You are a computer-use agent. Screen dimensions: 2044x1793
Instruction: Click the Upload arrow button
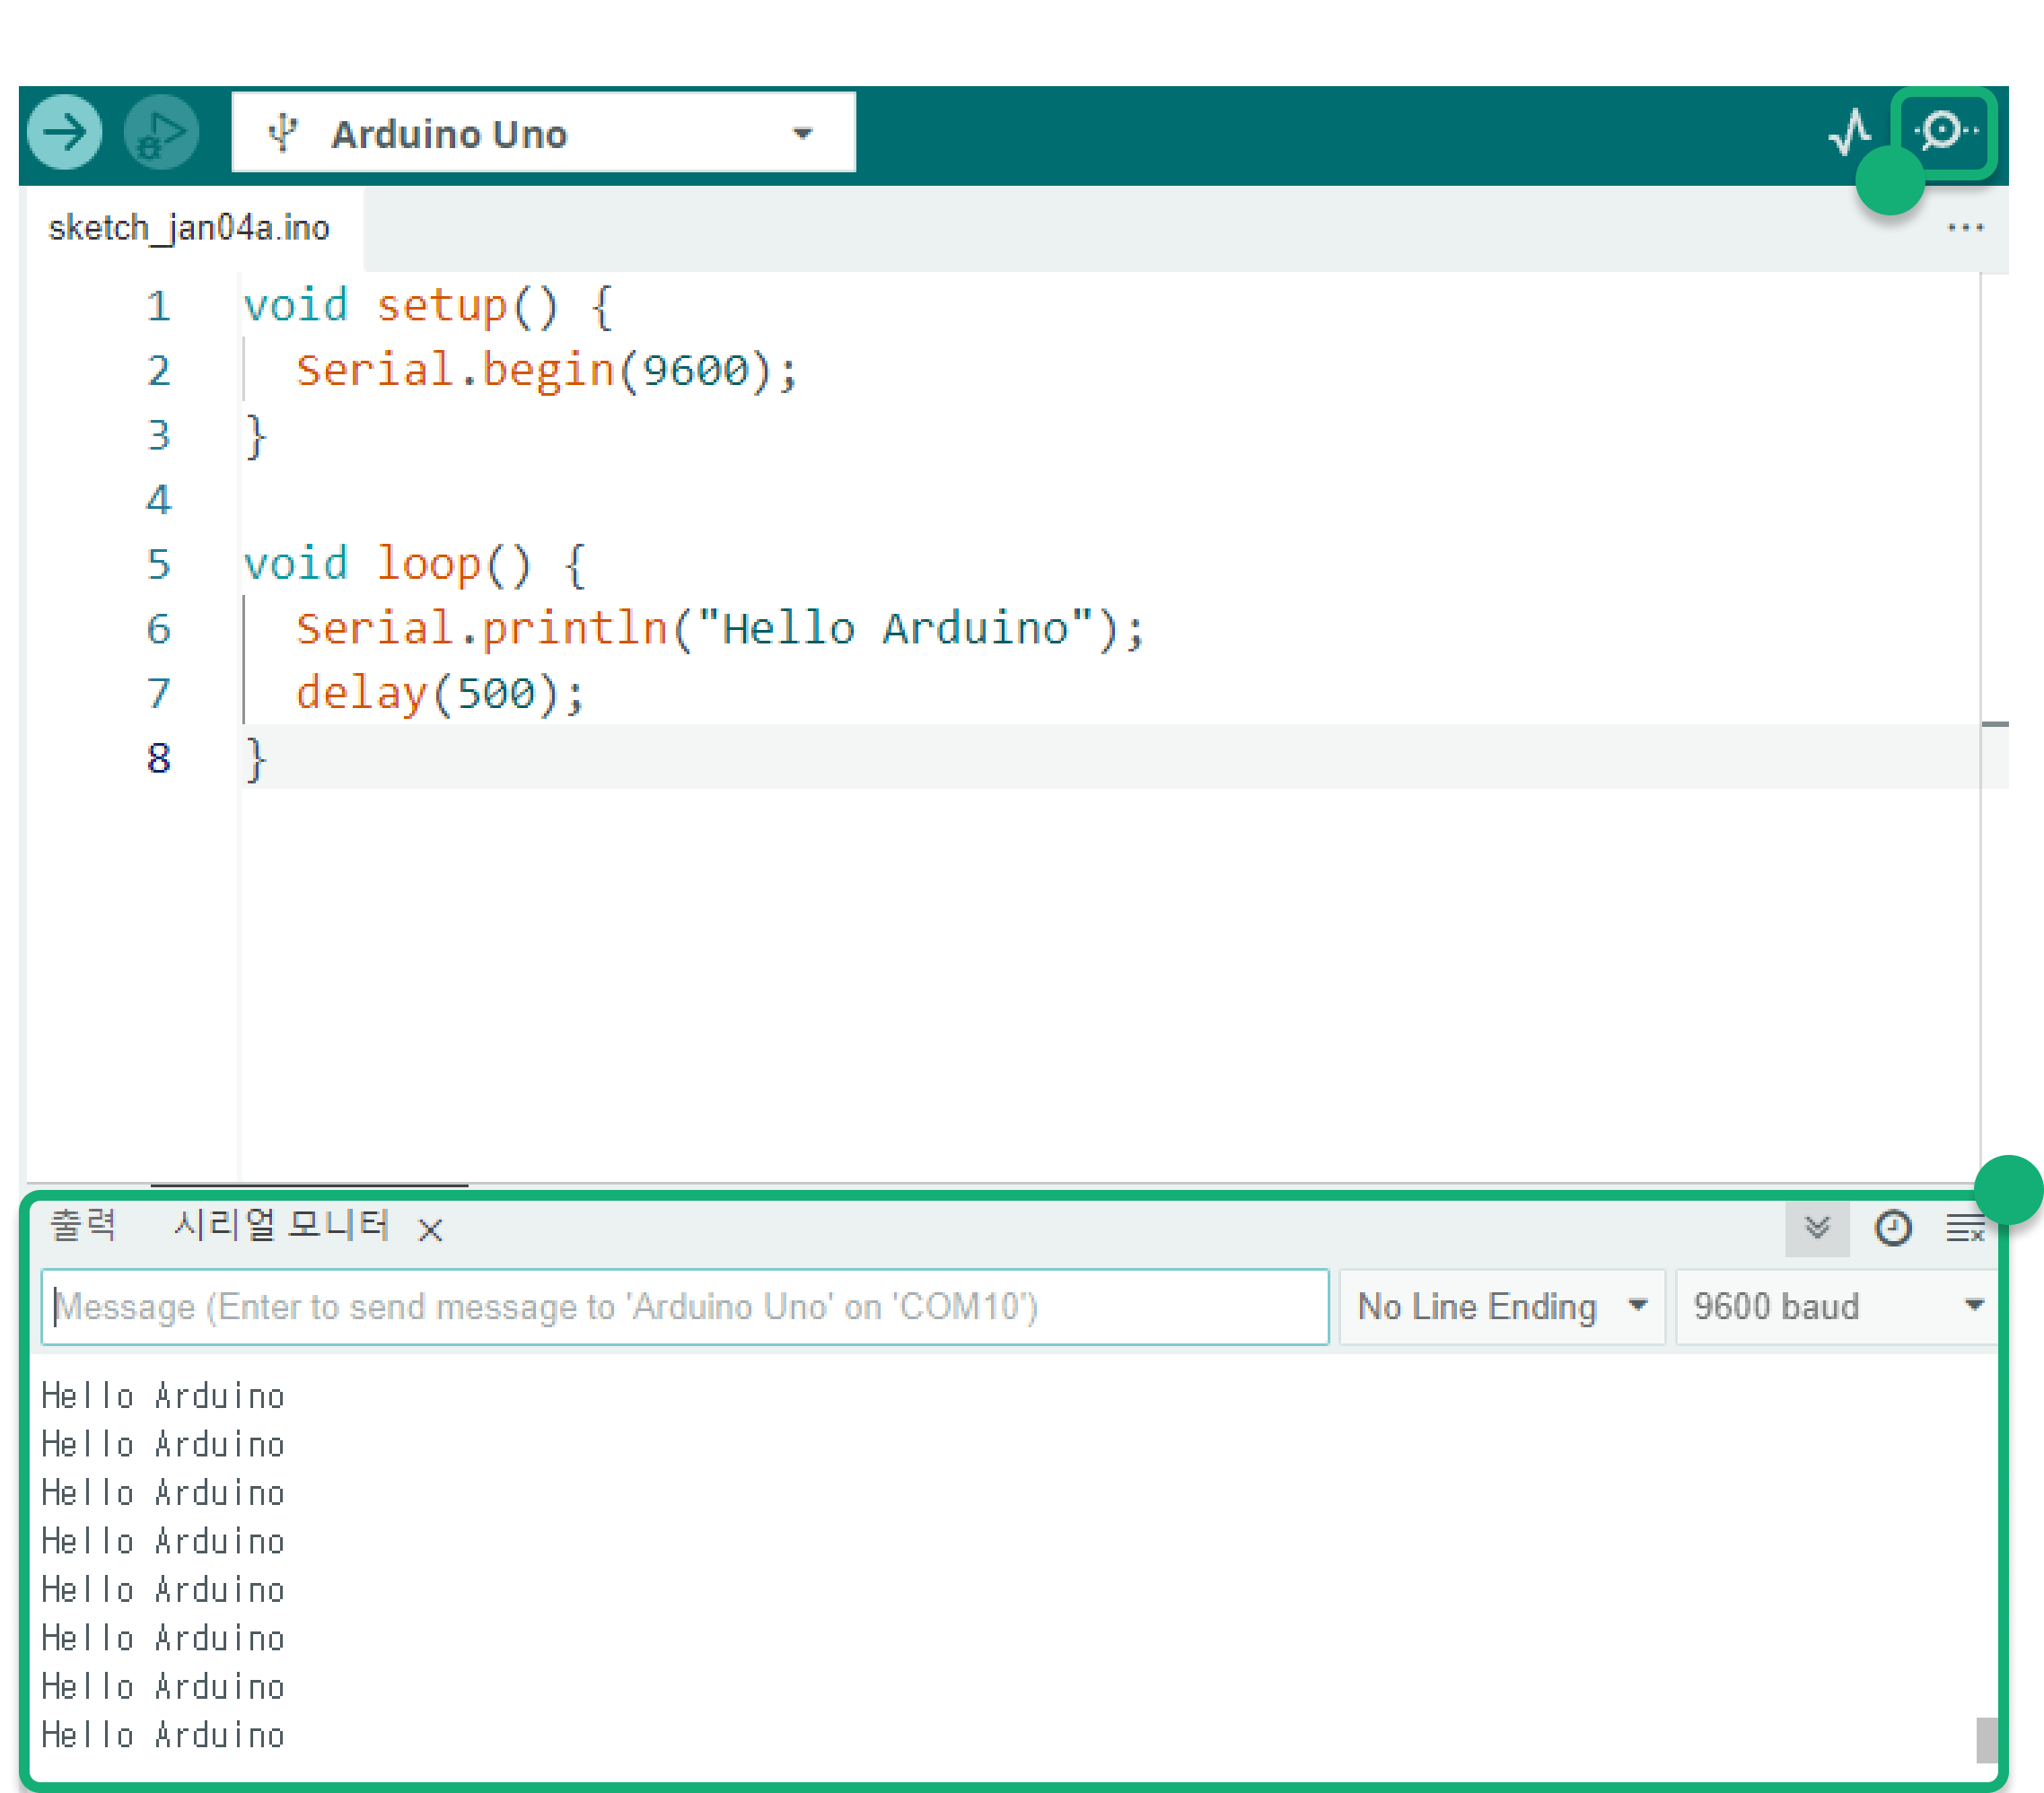pos(65,132)
